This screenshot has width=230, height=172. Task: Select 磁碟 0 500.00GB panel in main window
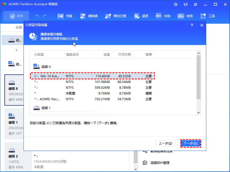point(14,90)
